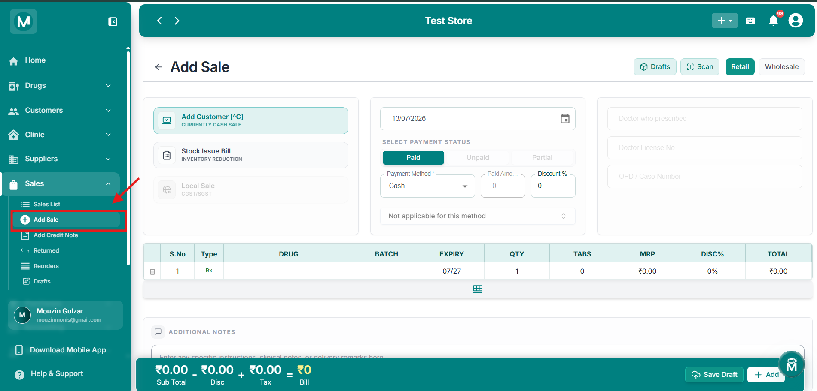Click the back arrow beside Add Sale
Viewport: 817px width, 391px height.
click(x=159, y=67)
